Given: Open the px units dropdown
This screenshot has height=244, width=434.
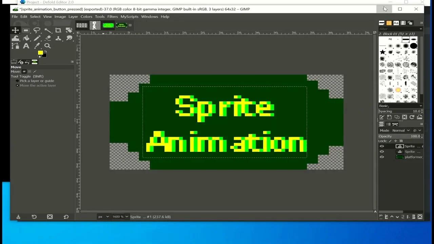Looking at the screenshot, I should coord(103,217).
